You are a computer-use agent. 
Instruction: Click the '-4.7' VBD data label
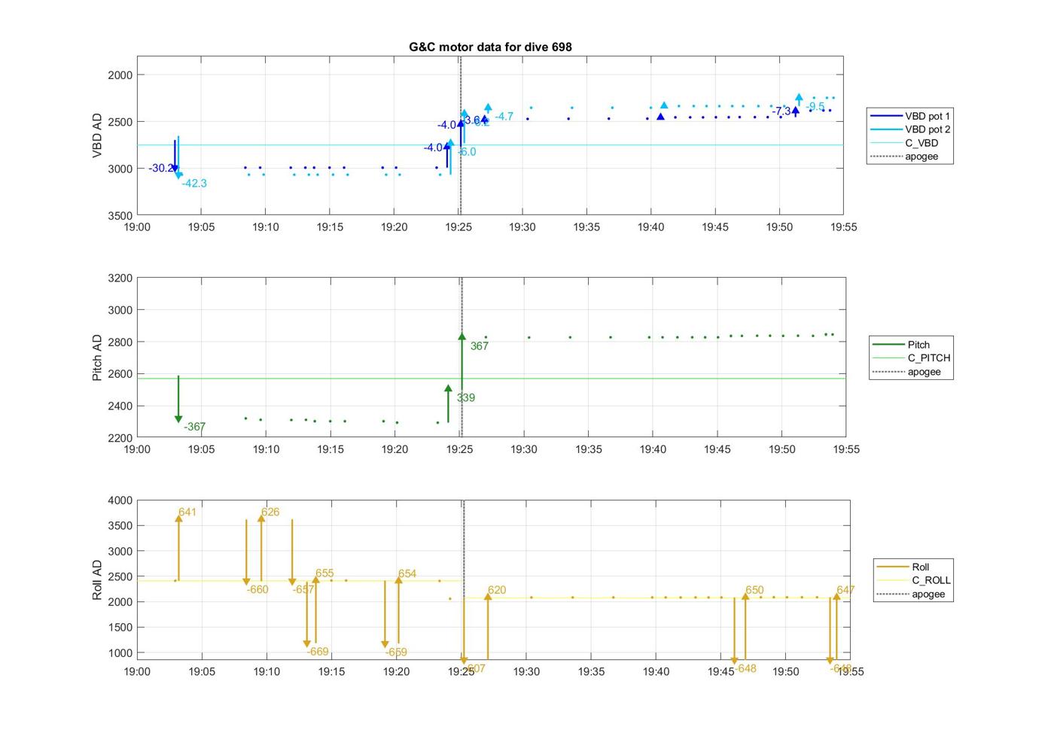point(504,116)
